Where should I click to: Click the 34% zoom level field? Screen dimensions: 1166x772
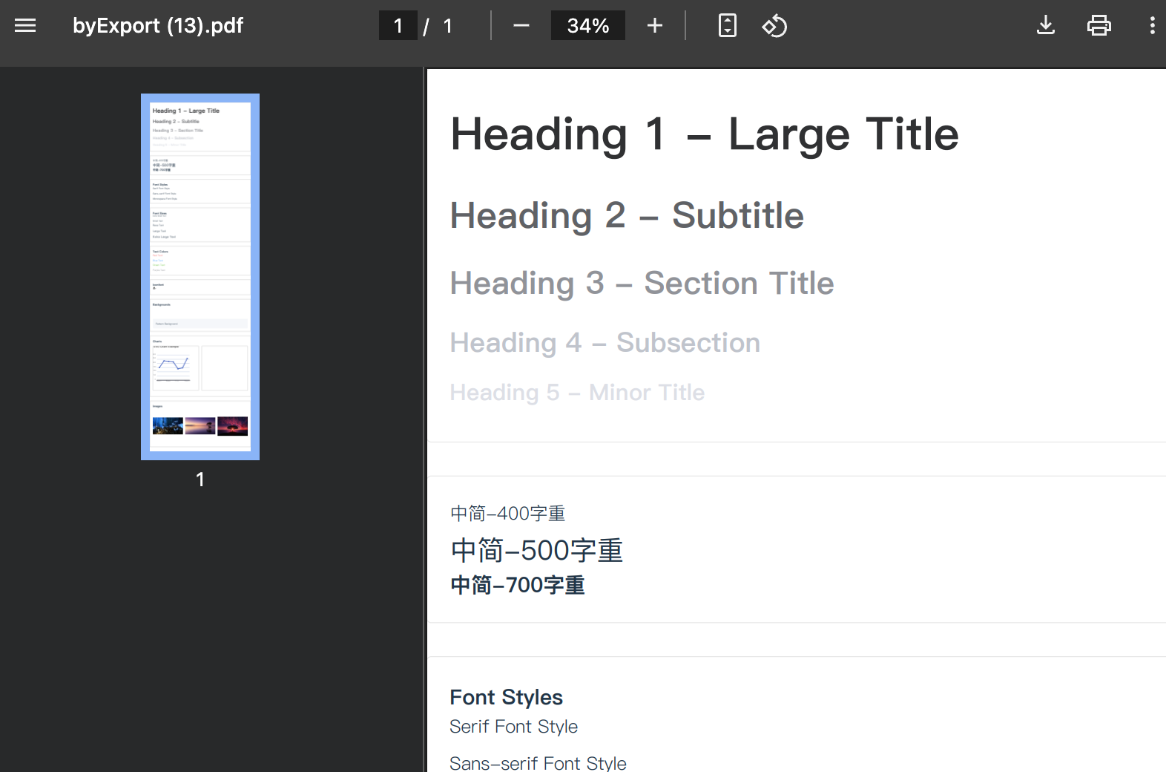pos(588,26)
